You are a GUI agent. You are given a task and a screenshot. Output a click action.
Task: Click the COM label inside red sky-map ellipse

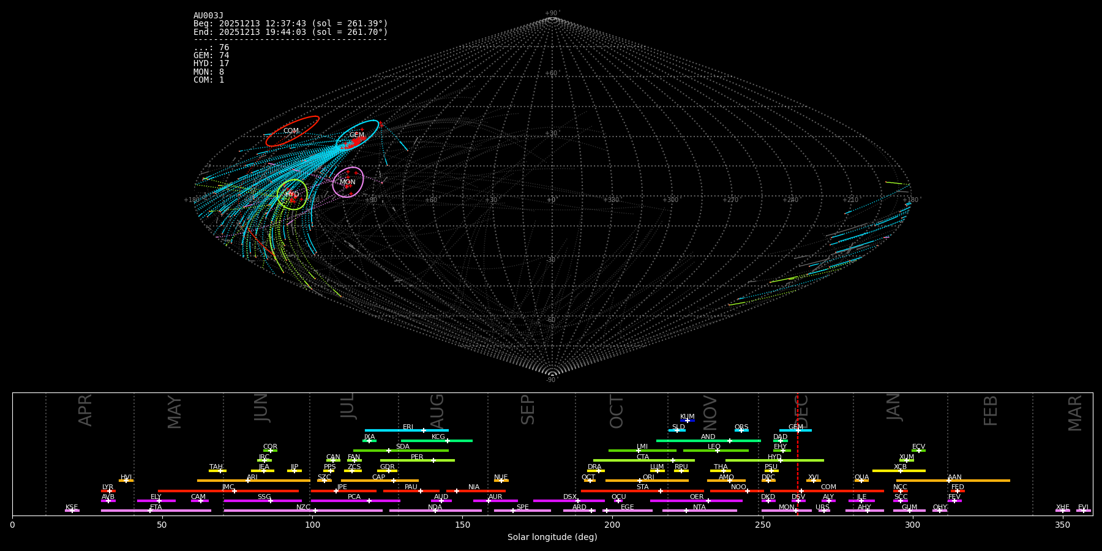291,131
